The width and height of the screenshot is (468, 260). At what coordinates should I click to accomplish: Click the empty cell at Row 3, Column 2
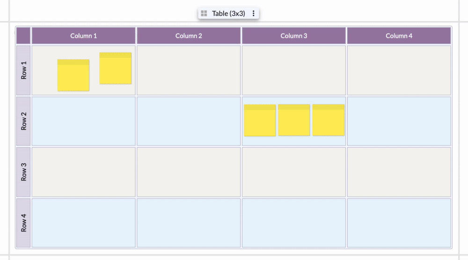click(x=189, y=172)
